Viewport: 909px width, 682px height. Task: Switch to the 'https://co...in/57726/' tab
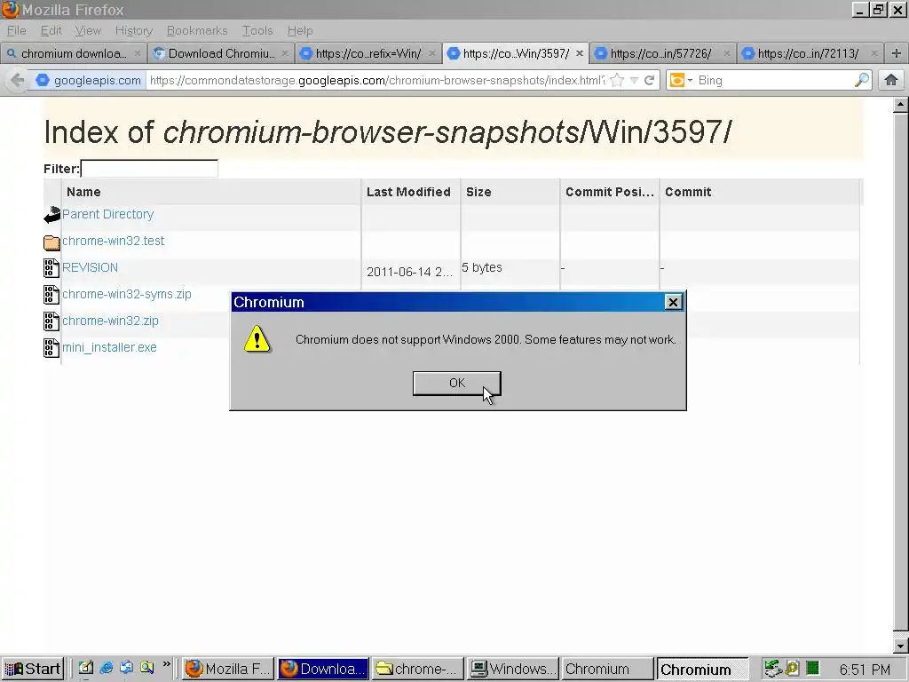pyautogui.click(x=662, y=53)
